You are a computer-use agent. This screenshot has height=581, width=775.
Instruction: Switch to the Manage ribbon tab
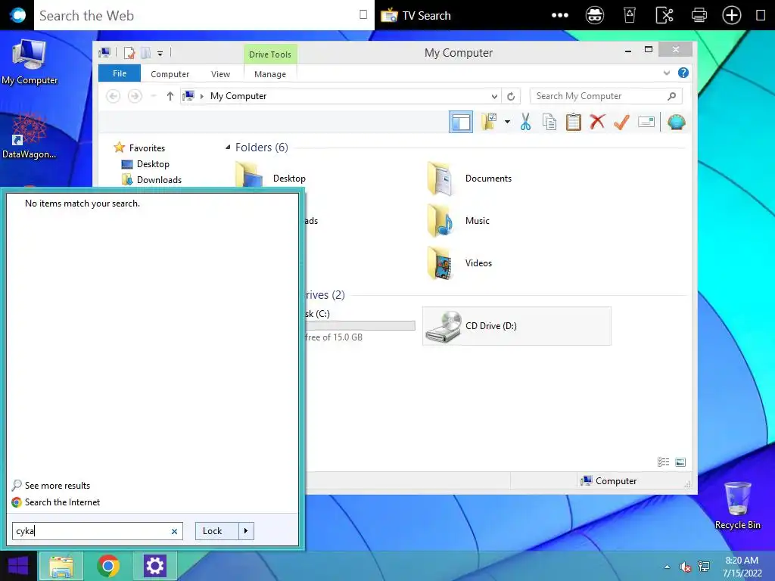point(270,74)
